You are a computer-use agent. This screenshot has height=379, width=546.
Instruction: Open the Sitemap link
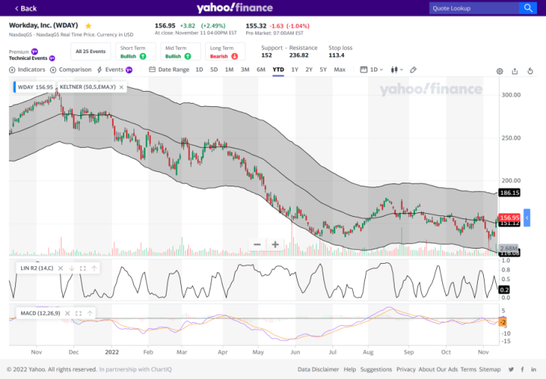coord(490,369)
